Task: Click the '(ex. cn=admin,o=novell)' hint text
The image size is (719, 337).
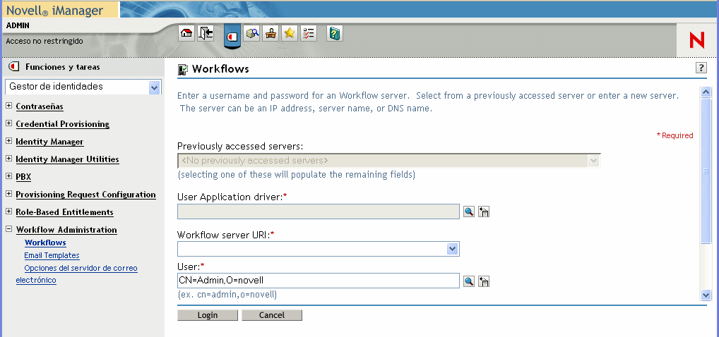Action: tap(227, 295)
